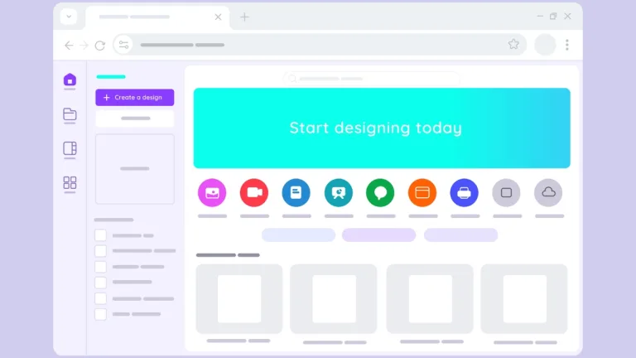636x358 pixels.
Task: Click the Create a design button
Action: [x=134, y=98]
